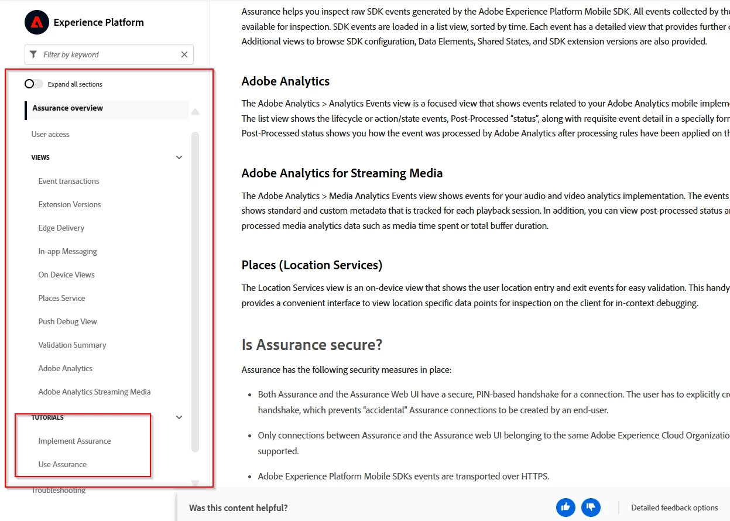
Task: Click the Is Assurance secure? heading
Action: 312,345
